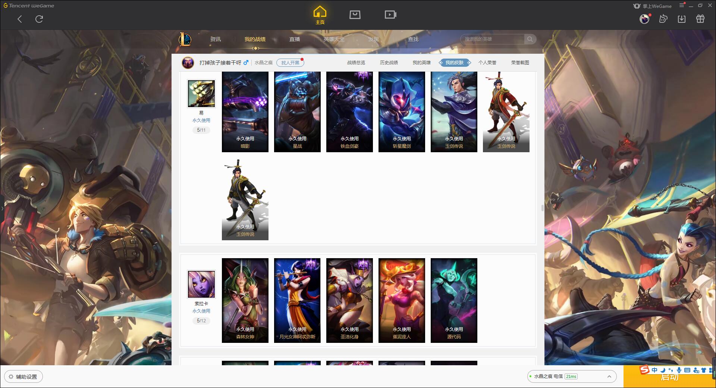Go back with the back arrow
This screenshot has height=388, width=716.
20,19
